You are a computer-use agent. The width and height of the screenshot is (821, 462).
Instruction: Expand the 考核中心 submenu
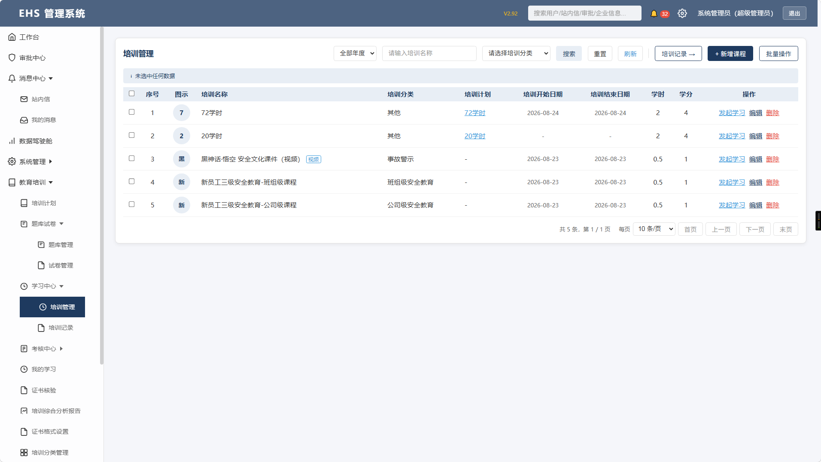pyautogui.click(x=61, y=349)
